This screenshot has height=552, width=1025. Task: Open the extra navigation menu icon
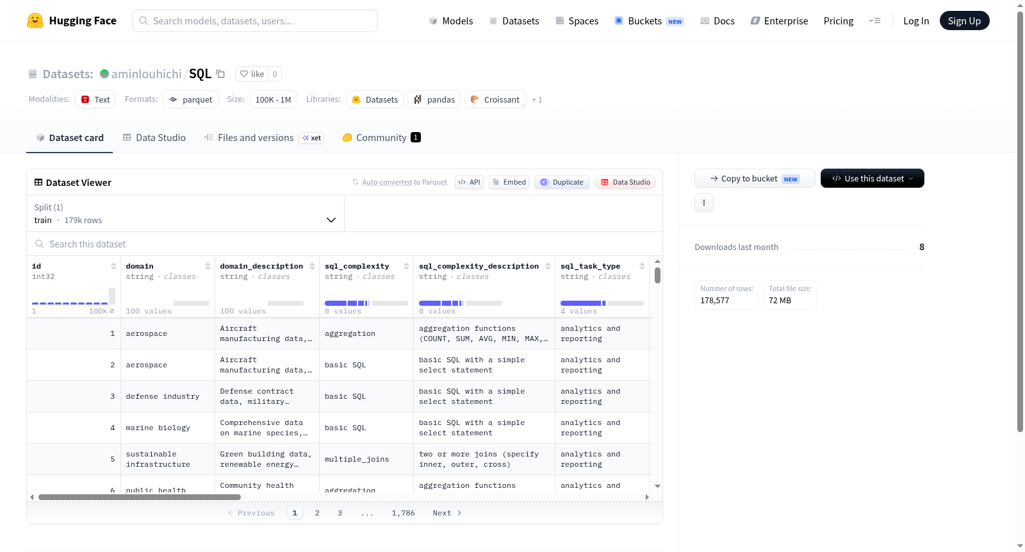(874, 21)
